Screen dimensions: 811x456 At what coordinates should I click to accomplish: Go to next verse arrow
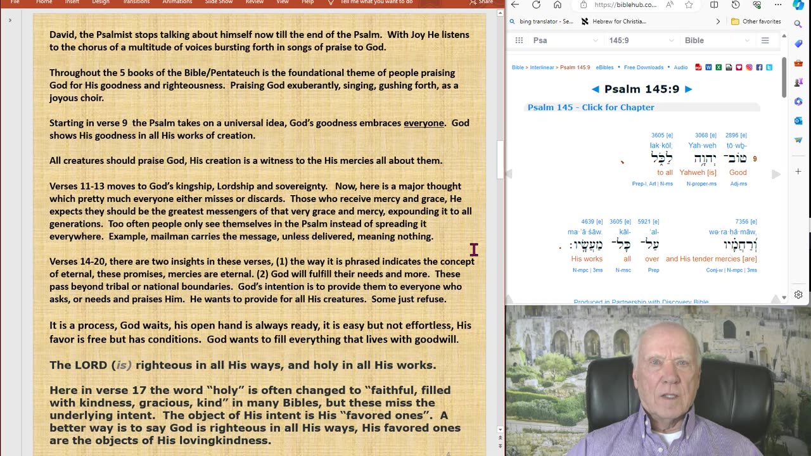point(689,89)
